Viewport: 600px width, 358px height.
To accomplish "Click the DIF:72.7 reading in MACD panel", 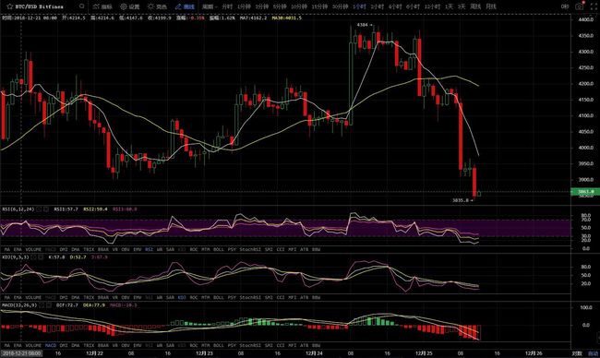I will coord(67,305).
